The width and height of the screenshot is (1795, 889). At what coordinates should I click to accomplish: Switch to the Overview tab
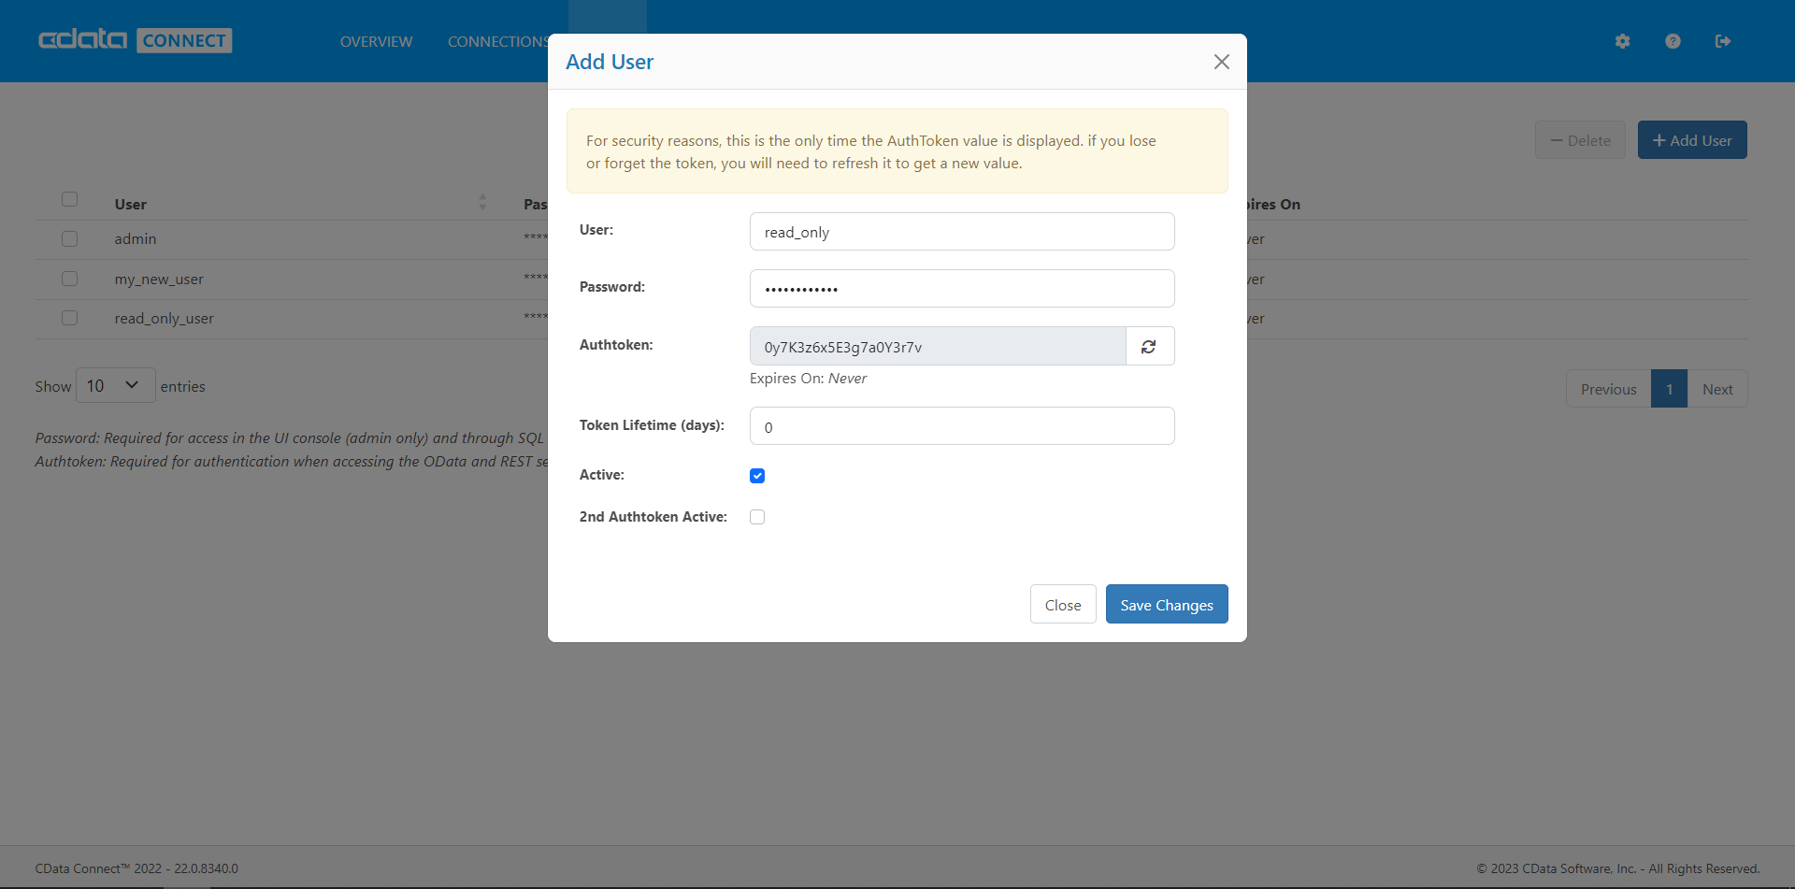coord(376,41)
